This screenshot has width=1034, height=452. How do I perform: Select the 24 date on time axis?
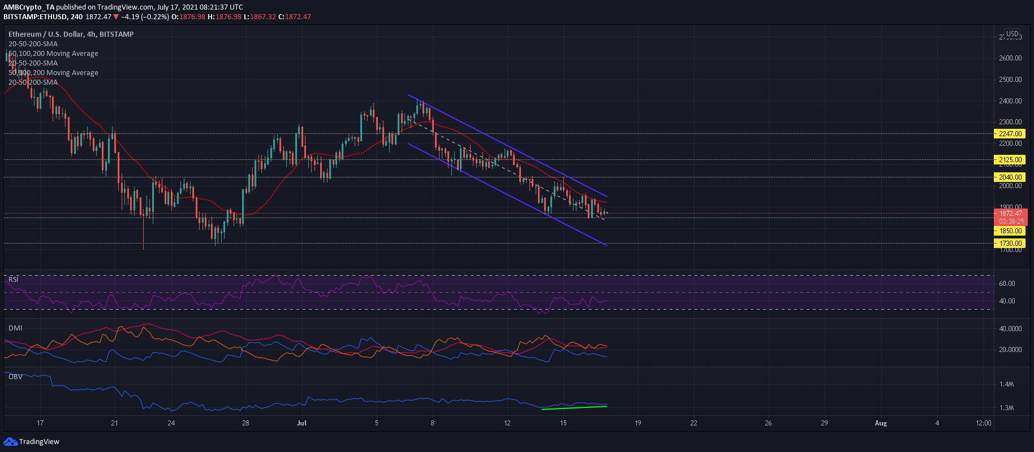pyautogui.click(x=171, y=423)
